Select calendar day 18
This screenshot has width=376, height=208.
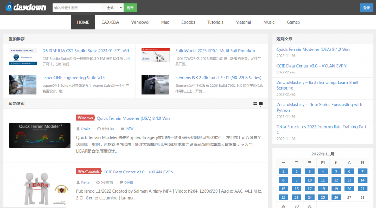(323, 189)
